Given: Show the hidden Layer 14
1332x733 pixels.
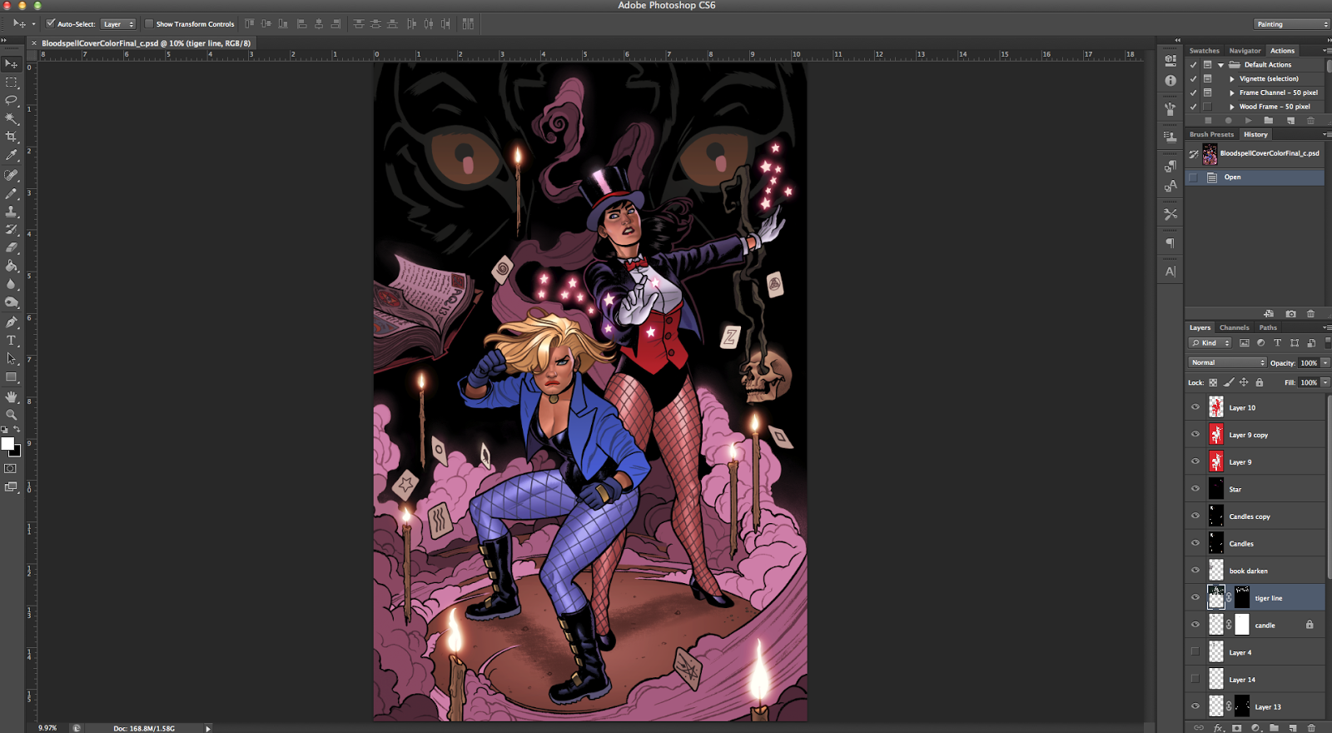Looking at the screenshot, I should 1195,680.
